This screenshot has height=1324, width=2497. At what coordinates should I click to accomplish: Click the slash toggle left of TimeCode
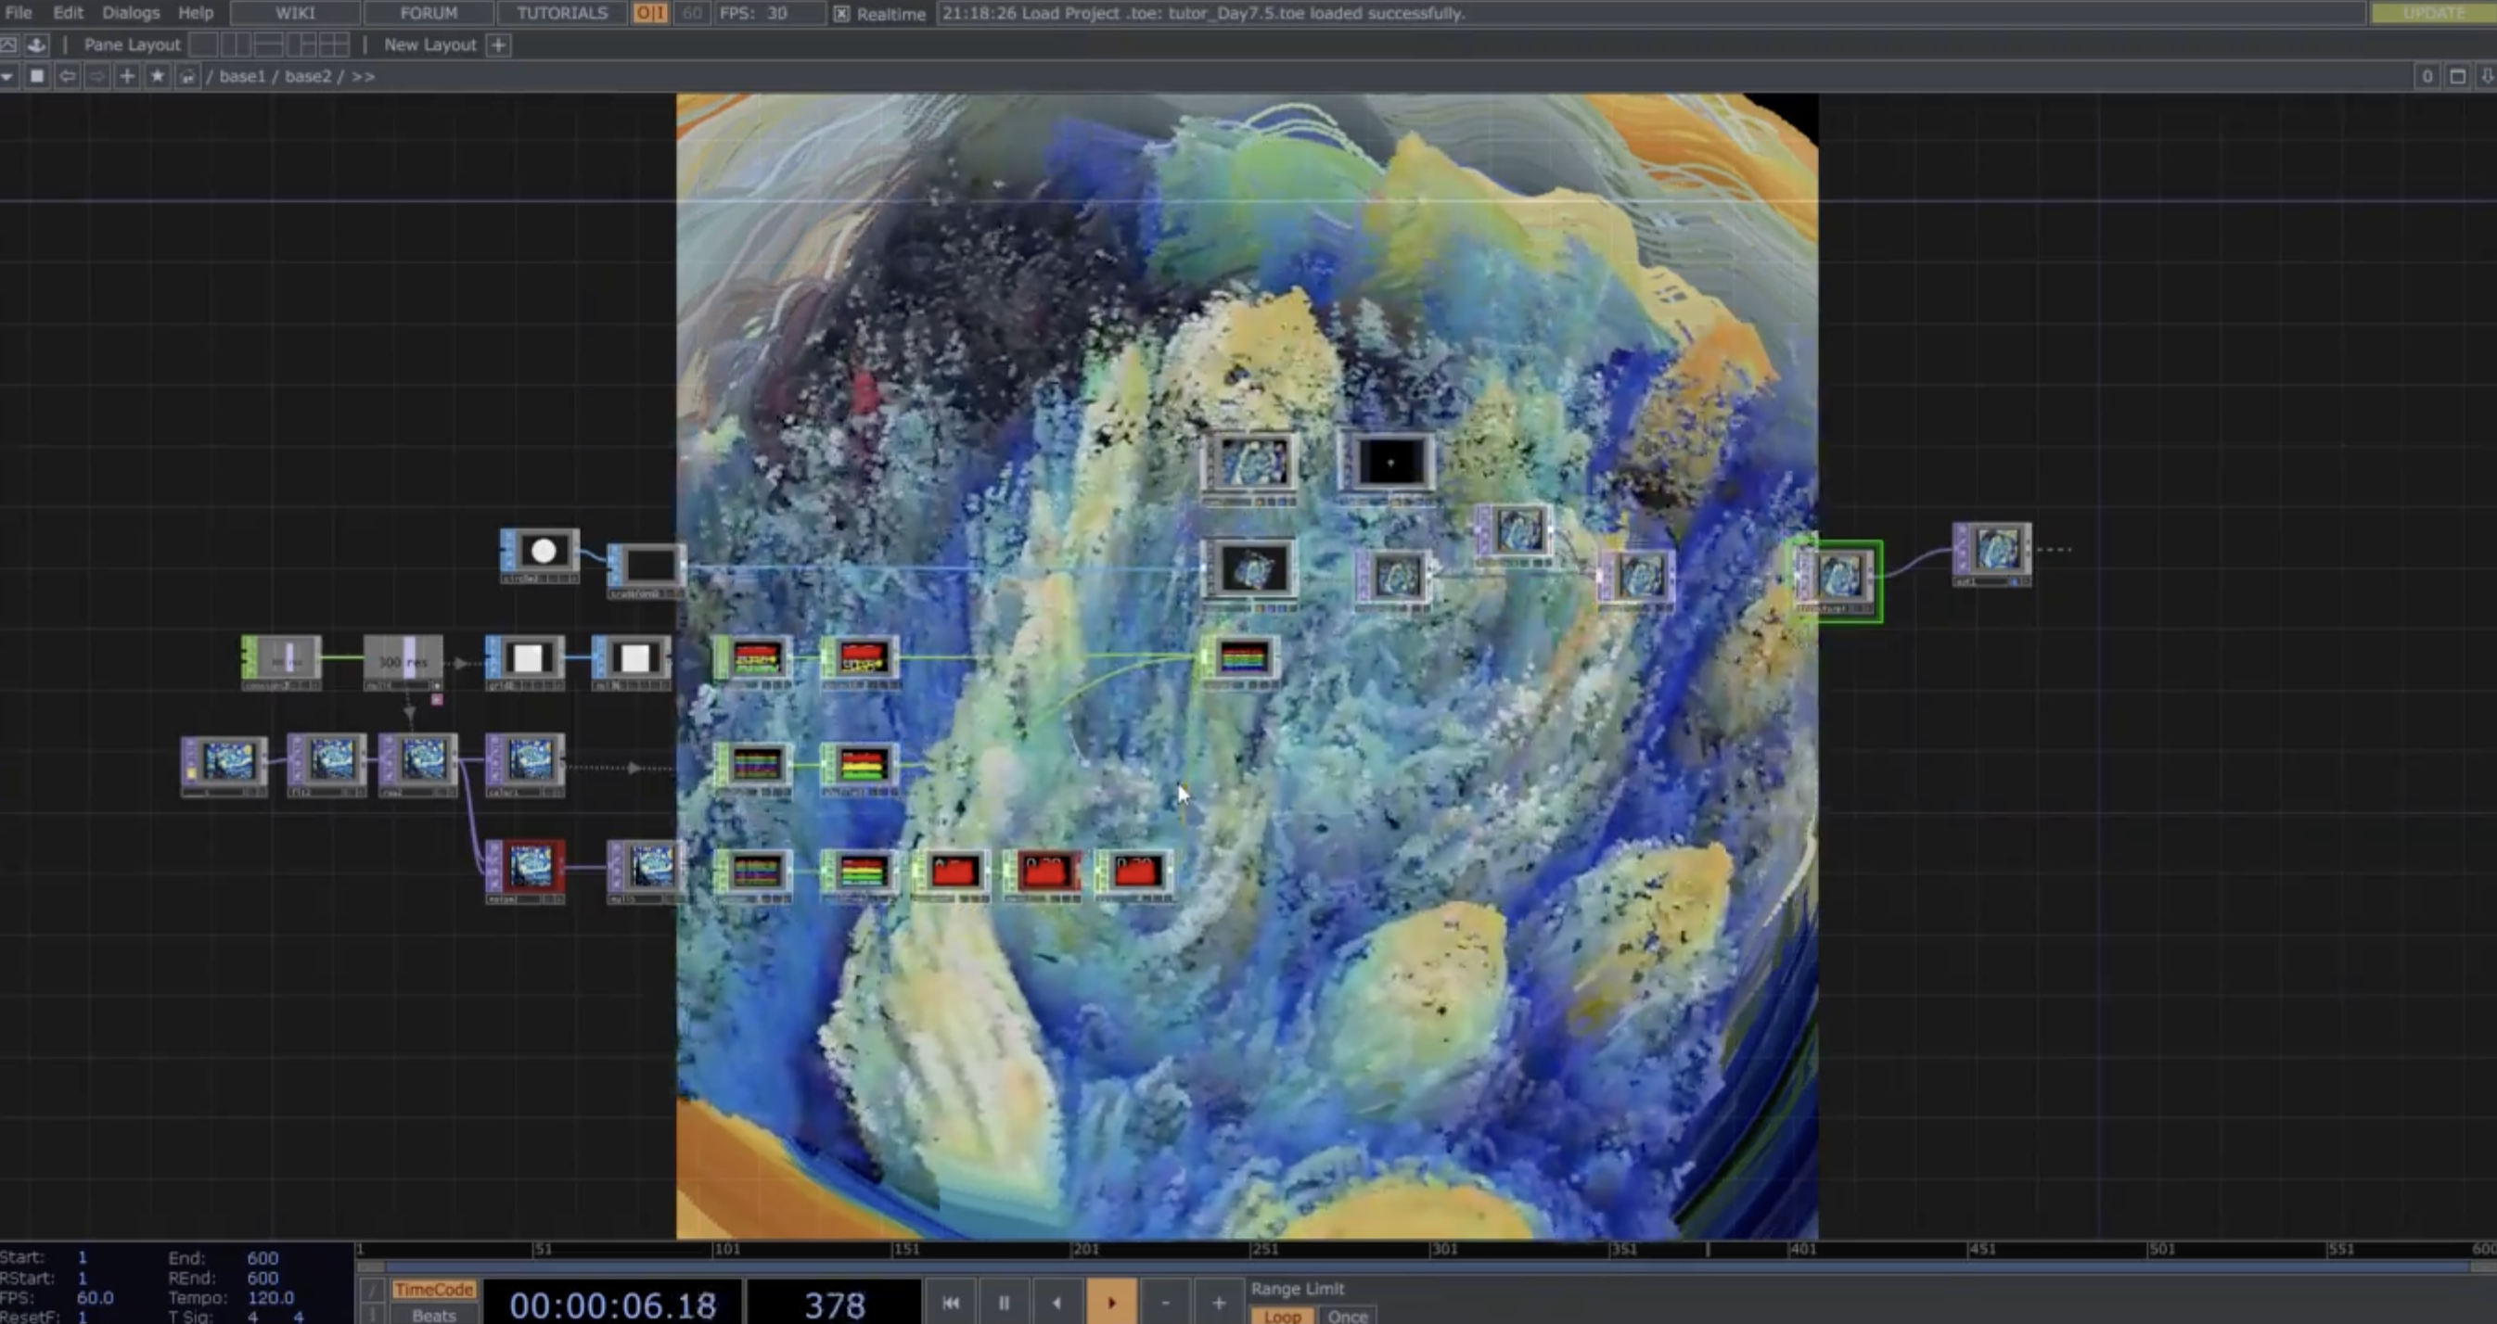[372, 1290]
